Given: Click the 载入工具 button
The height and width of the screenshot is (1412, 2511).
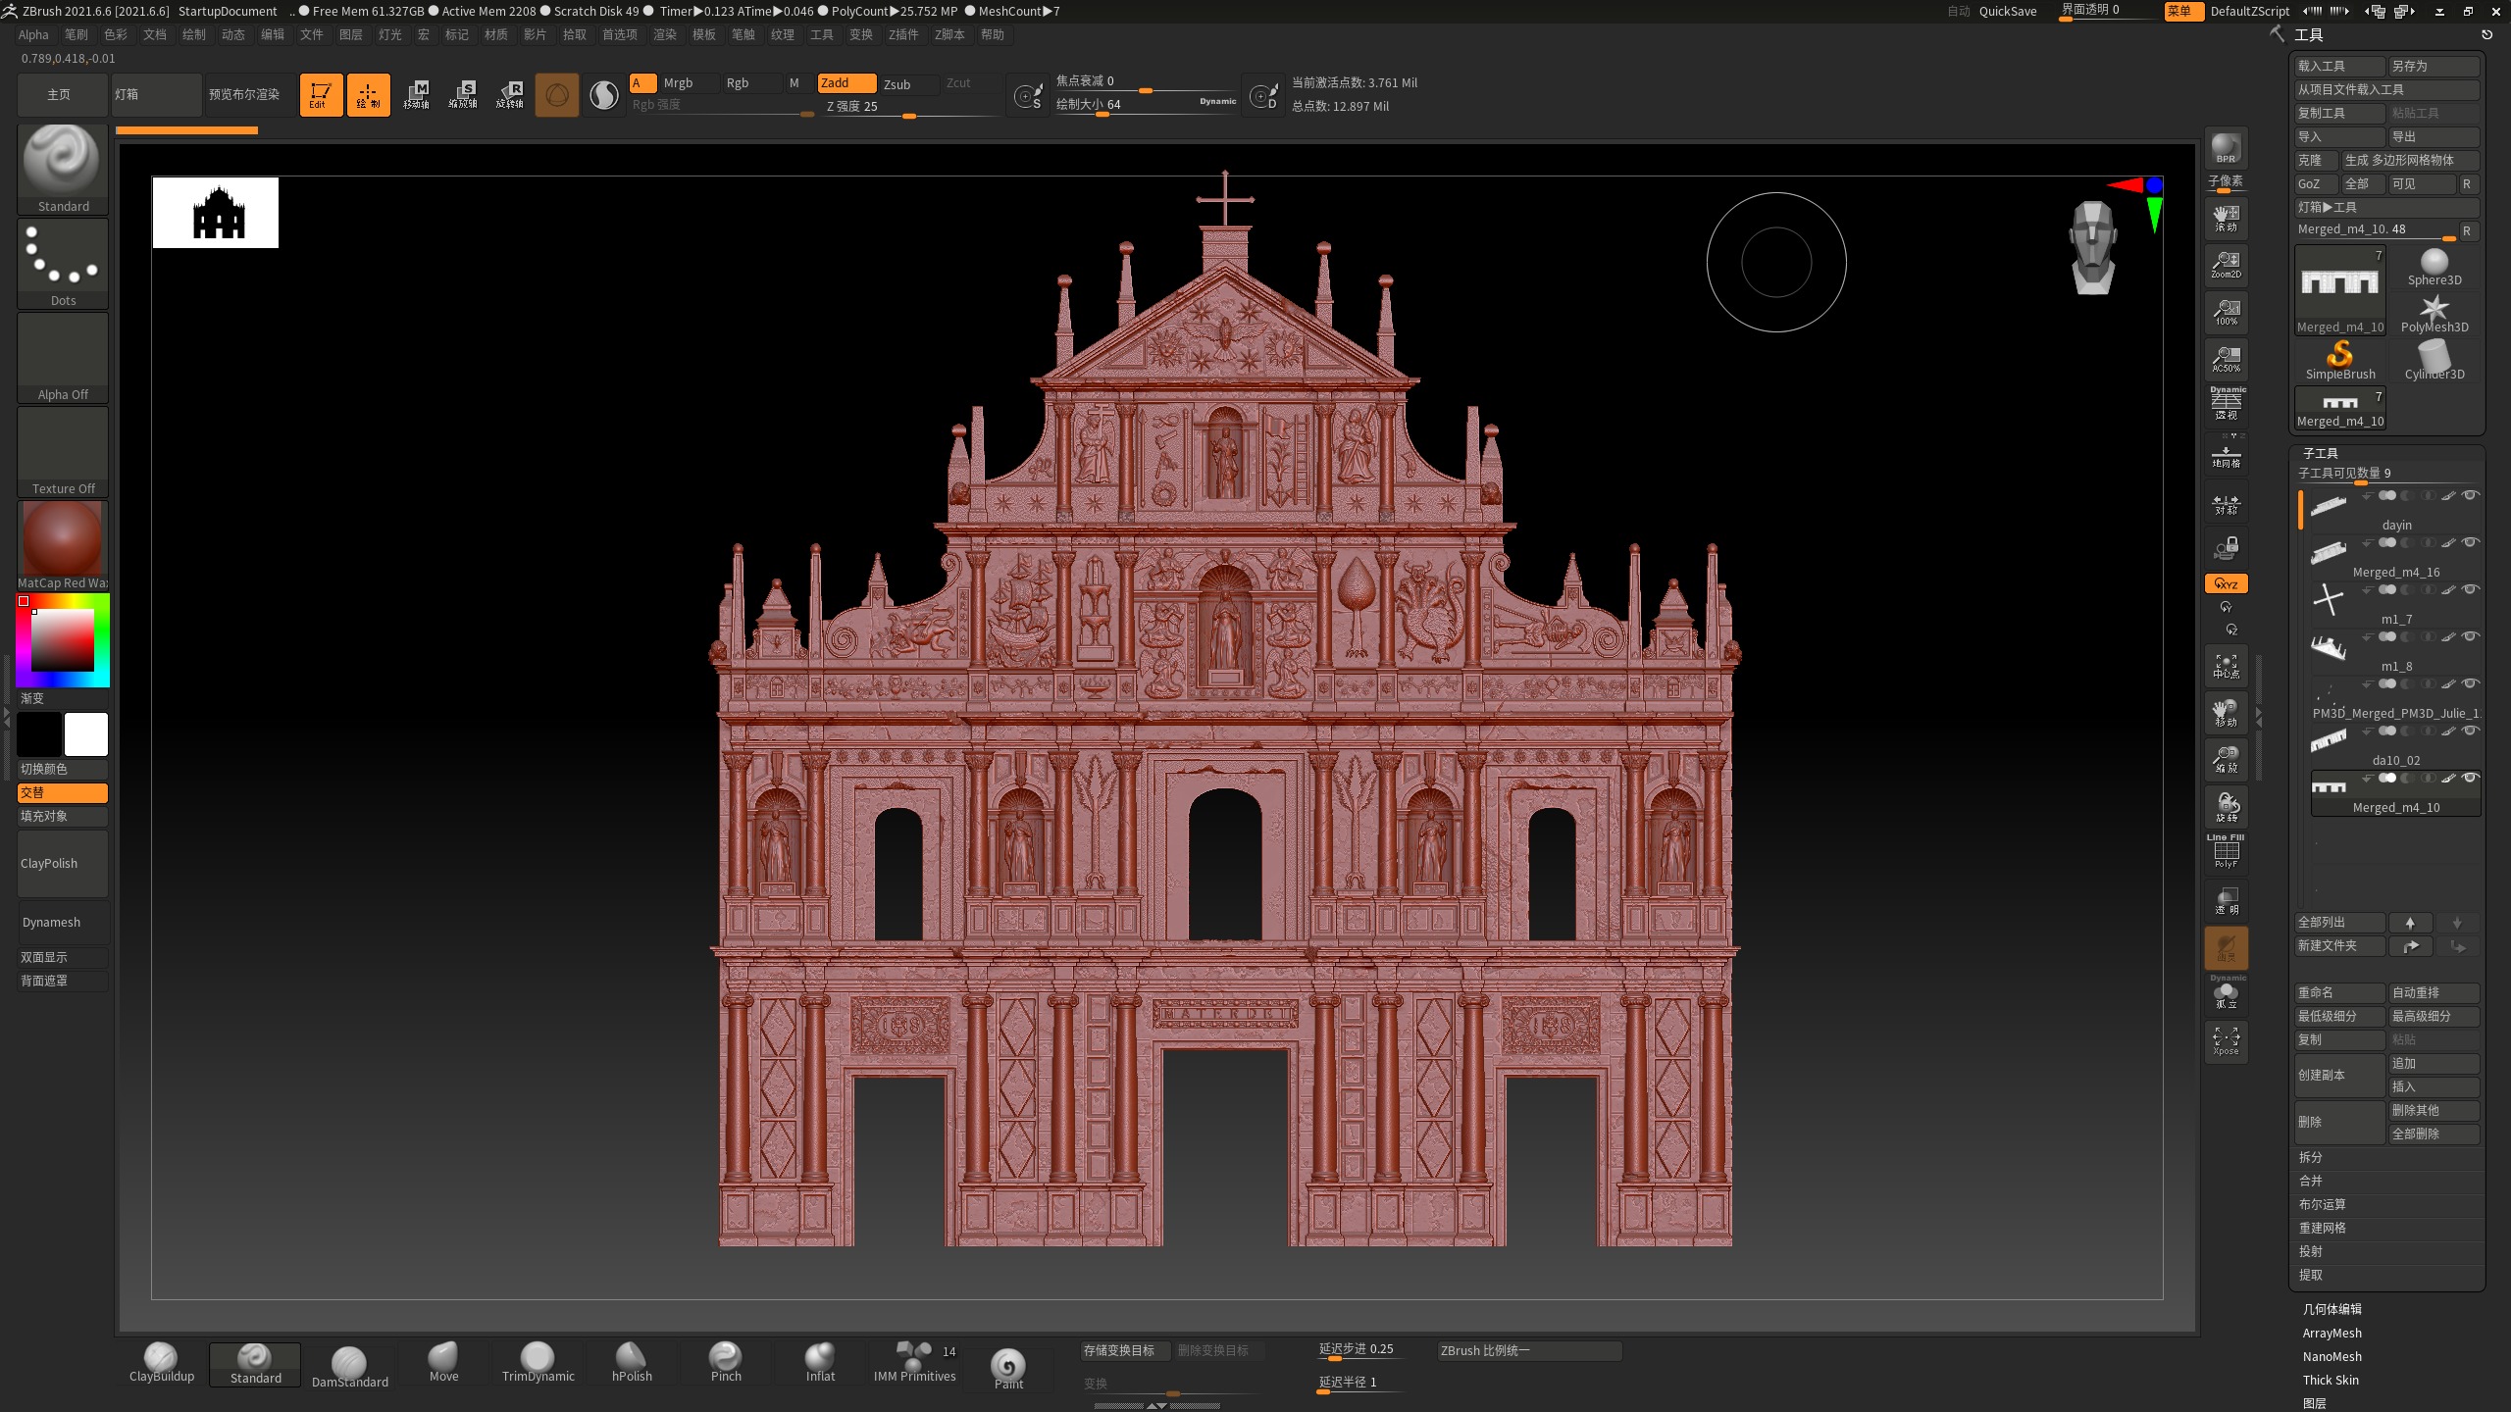Looking at the screenshot, I should pyautogui.click(x=2339, y=66).
